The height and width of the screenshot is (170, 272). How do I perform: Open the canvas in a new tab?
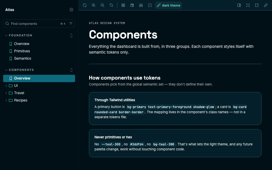[257, 5]
